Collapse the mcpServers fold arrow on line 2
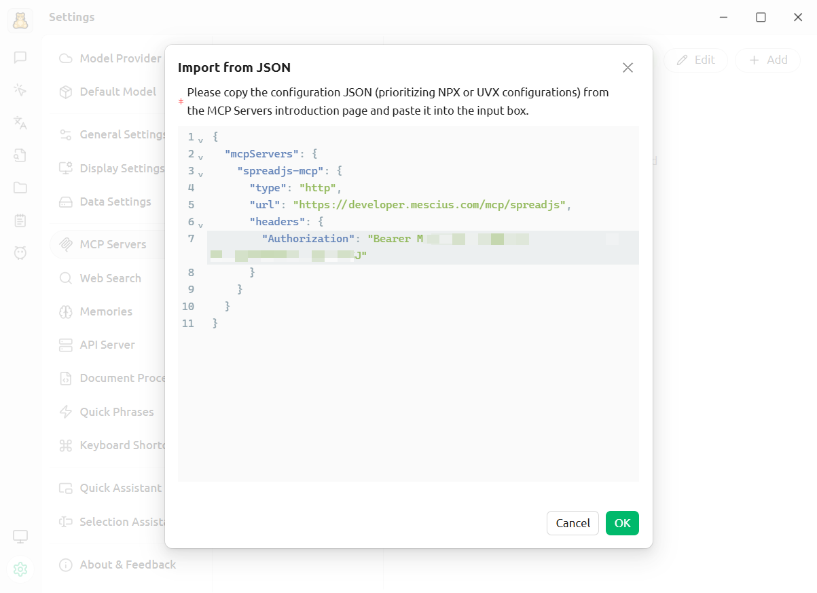 (201, 157)
